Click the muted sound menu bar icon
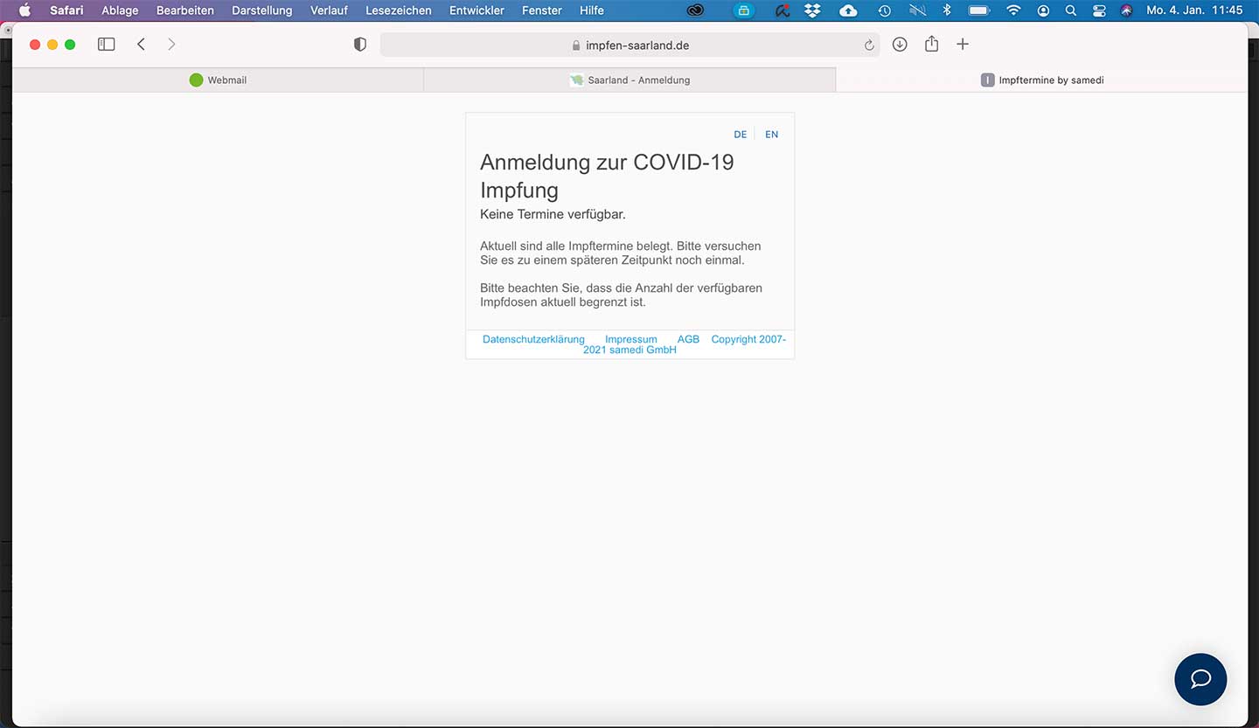The width and height of the screenshot is (1259, 728). [x=917, y=10]
